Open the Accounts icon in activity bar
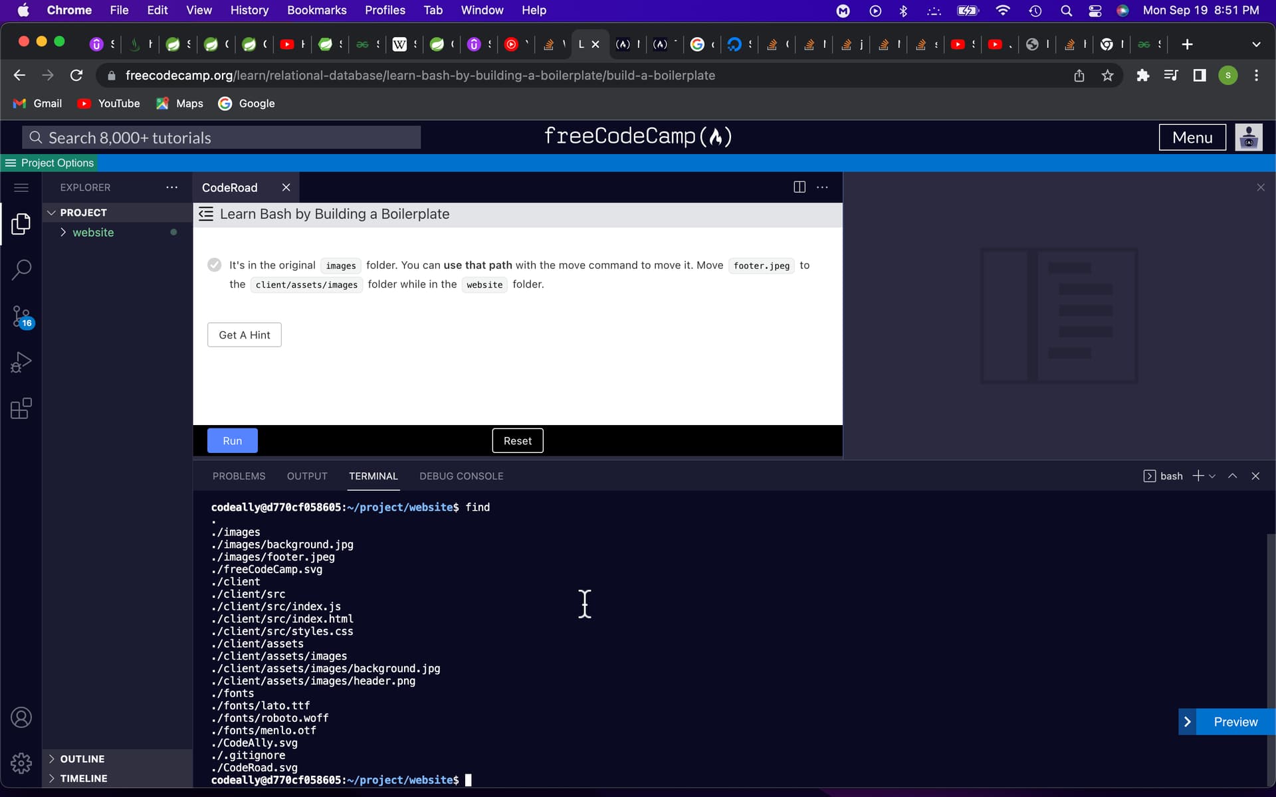Image resolution: width=1276 pixels, height=797 pixels. pyautogui.click(x=21, y=718)
